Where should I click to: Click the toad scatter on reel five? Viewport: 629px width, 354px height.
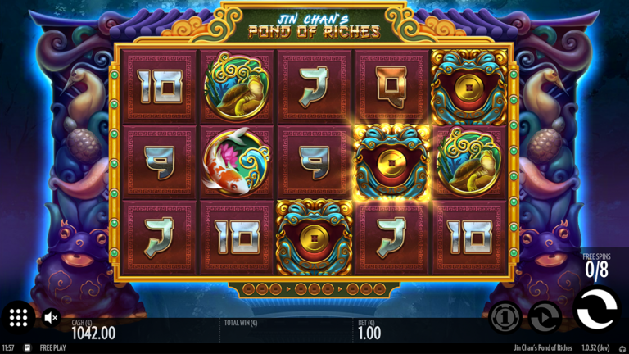pos(468,86)
